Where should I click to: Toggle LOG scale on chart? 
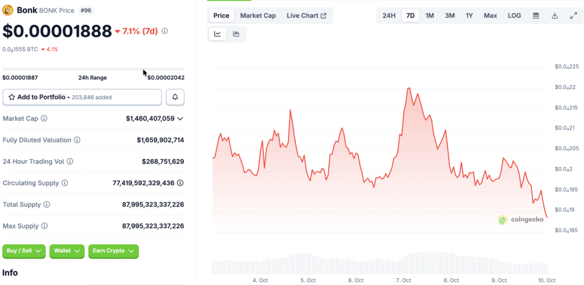514,15
